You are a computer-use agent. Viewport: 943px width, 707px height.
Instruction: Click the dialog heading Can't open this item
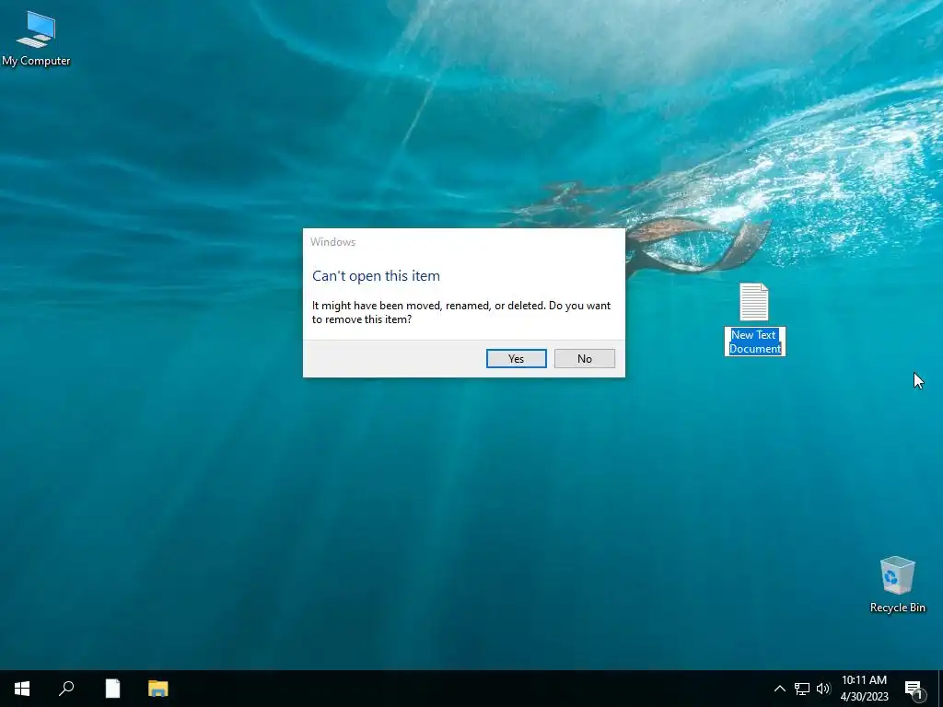tap(376, 276)
